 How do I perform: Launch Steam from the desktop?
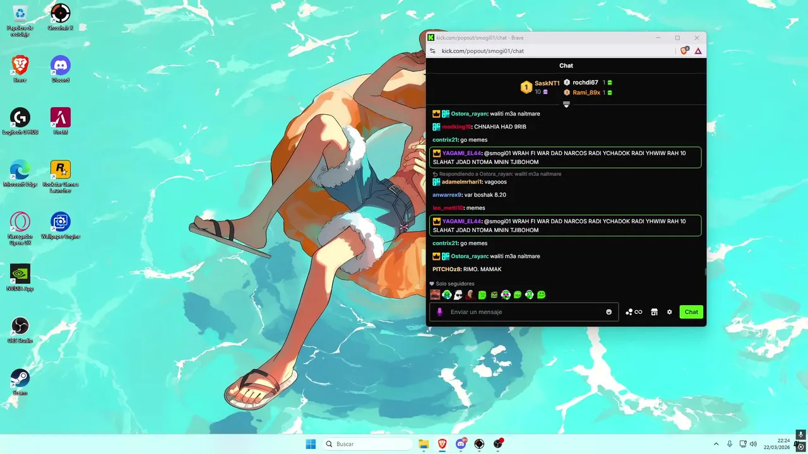coord(20,383)
